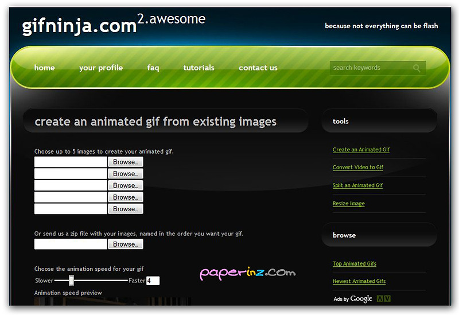Click 'Choose the animation speed for your gif' text
Screen dimensions: 459x315
[x=89, y=269]
